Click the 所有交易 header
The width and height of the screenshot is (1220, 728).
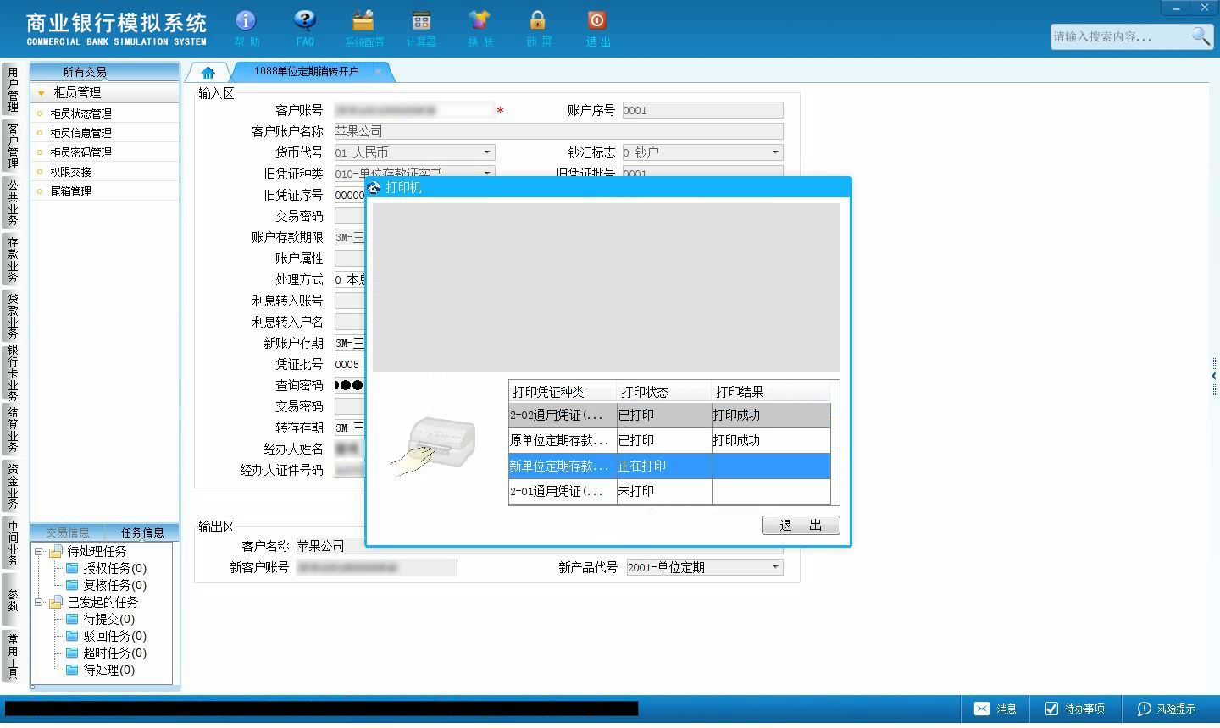(x=85, y=72)
